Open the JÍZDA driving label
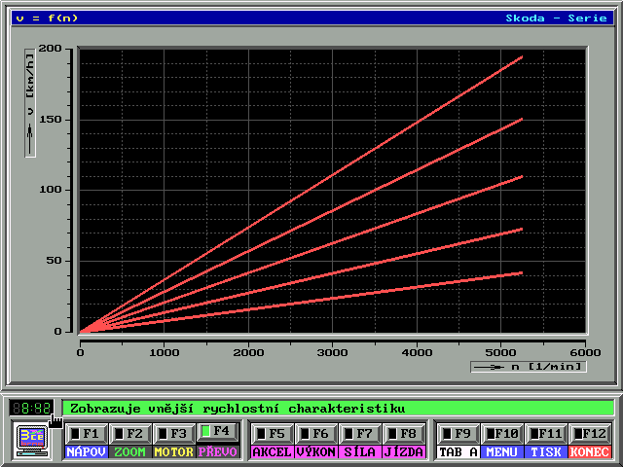The image size is (623, 467). pyautogui.click(x=403, y=451)
